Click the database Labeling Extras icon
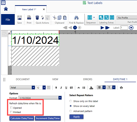This screenshot has width=137, height=122. [x=101, y=17]
